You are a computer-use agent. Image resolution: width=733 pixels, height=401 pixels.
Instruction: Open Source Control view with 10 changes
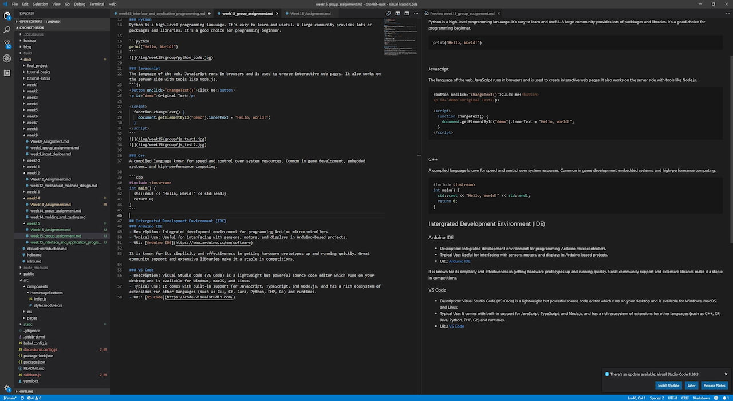tap(7, 44)
